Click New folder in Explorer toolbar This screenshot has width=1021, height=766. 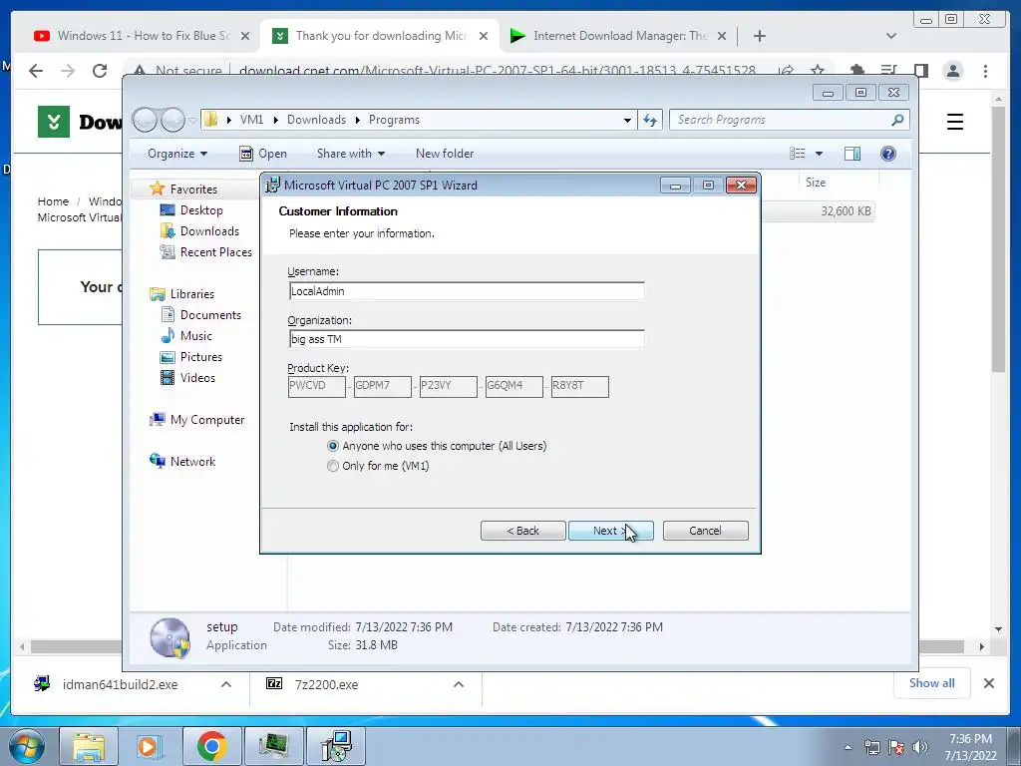(445, 154)
